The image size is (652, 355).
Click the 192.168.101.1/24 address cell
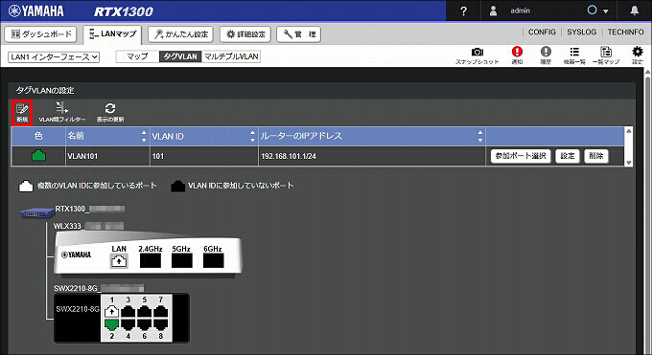click(x=372, y=156)
